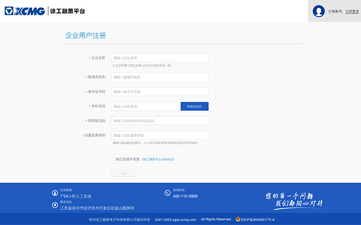This screenshot has width=361, height=225.
Task: Click the online customer service icon
Action: click(x=55, y=193)
